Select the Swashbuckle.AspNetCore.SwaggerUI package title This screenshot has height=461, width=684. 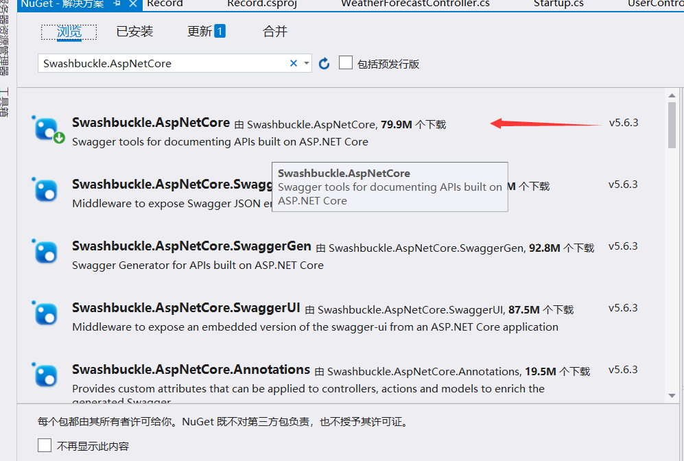[186, 308]
